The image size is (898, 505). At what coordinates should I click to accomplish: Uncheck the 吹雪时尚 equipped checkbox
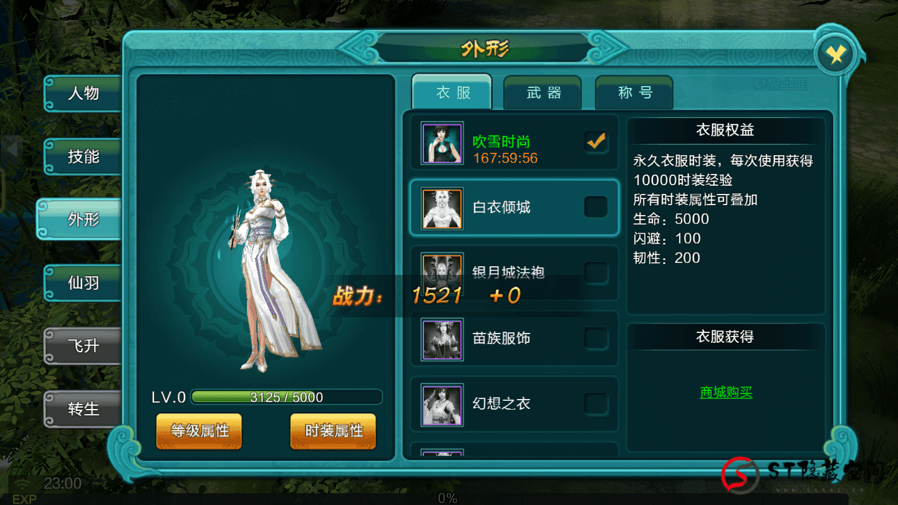coord(596,142)
